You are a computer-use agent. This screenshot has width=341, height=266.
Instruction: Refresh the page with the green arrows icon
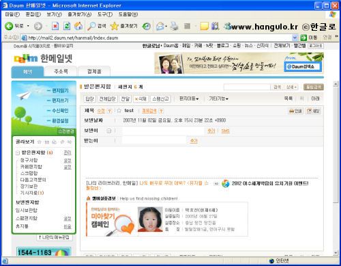[67, 26]
